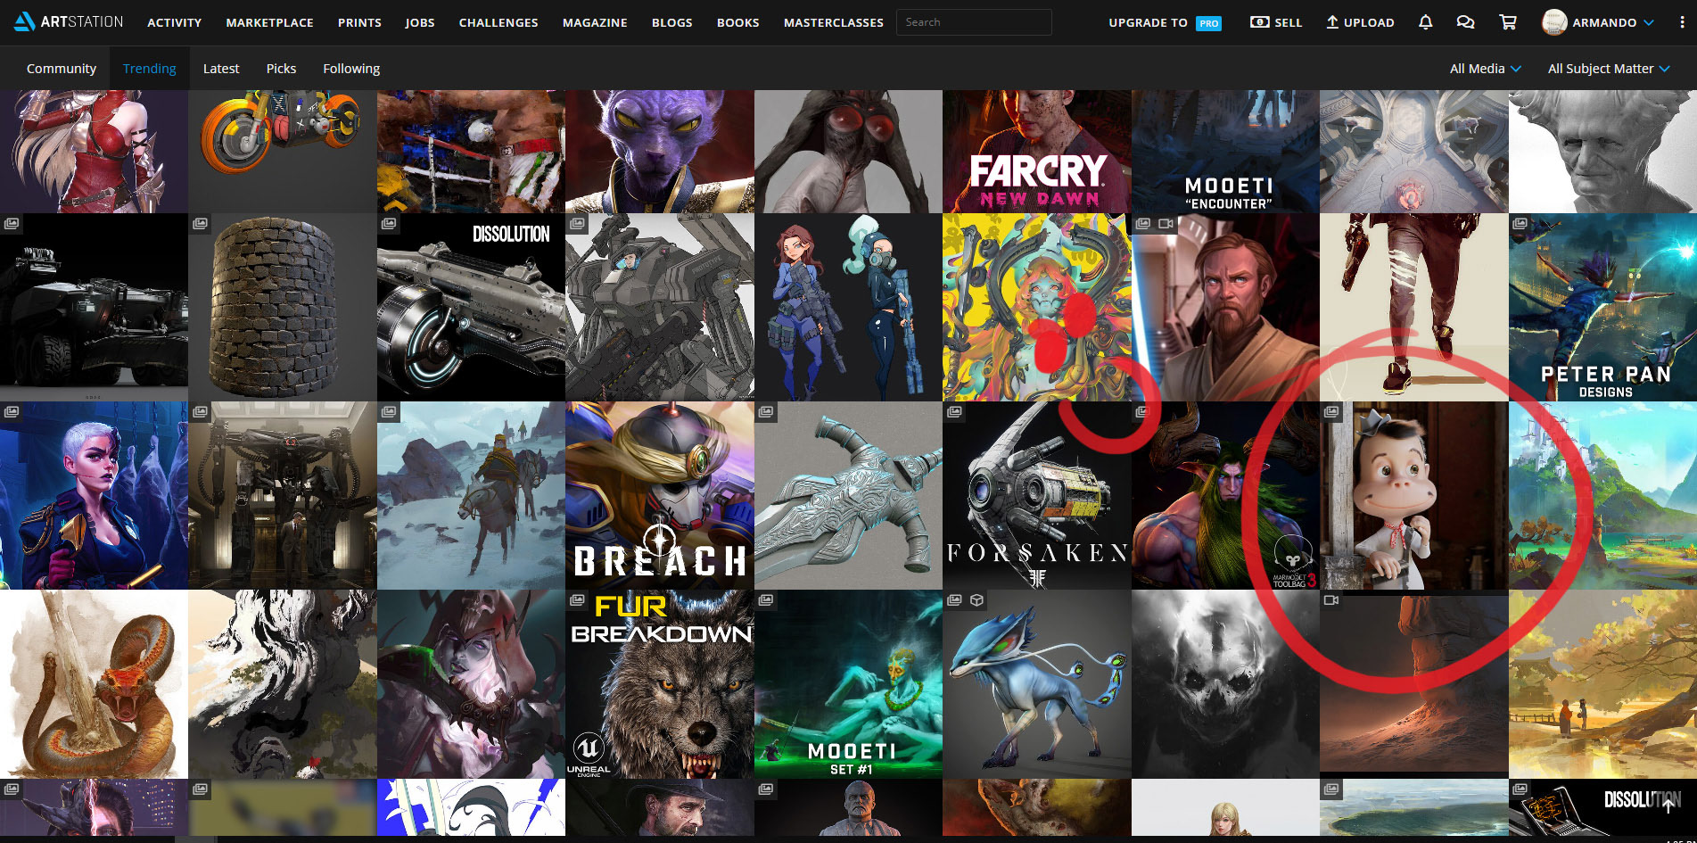Click multi-image icon on Forsaken thumbnail
This screenshot has height=843, width=1697.
(x=954, y=411)
